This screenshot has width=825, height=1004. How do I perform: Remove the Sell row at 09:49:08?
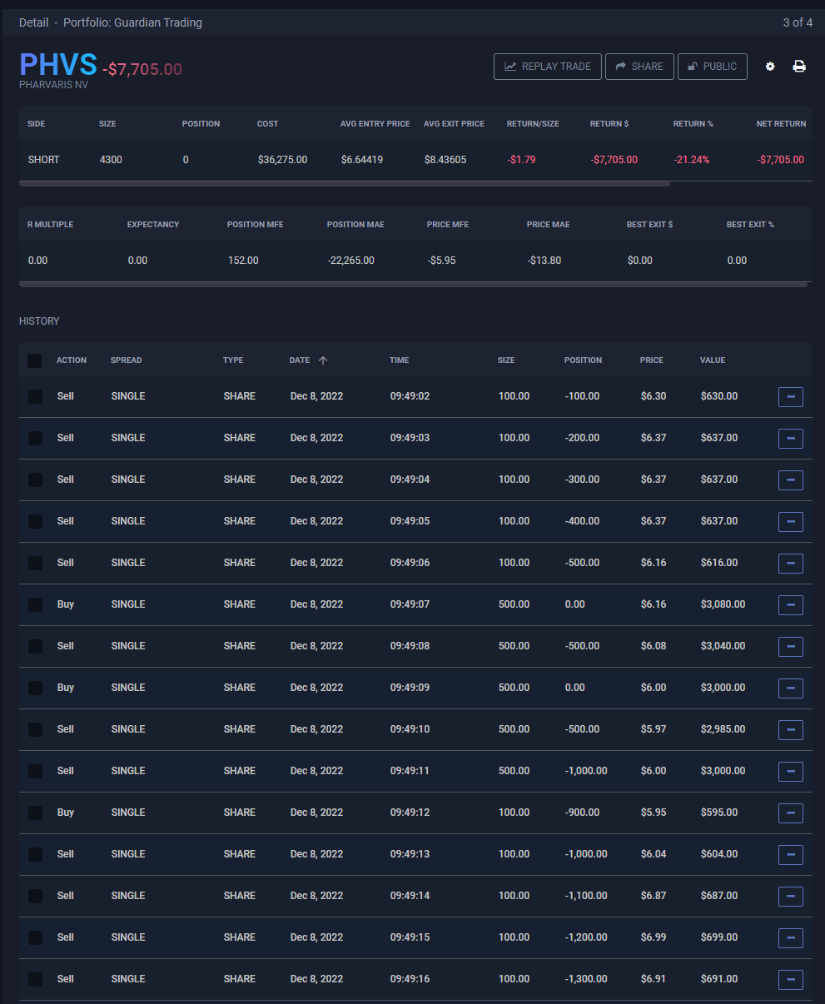point(791,647)
